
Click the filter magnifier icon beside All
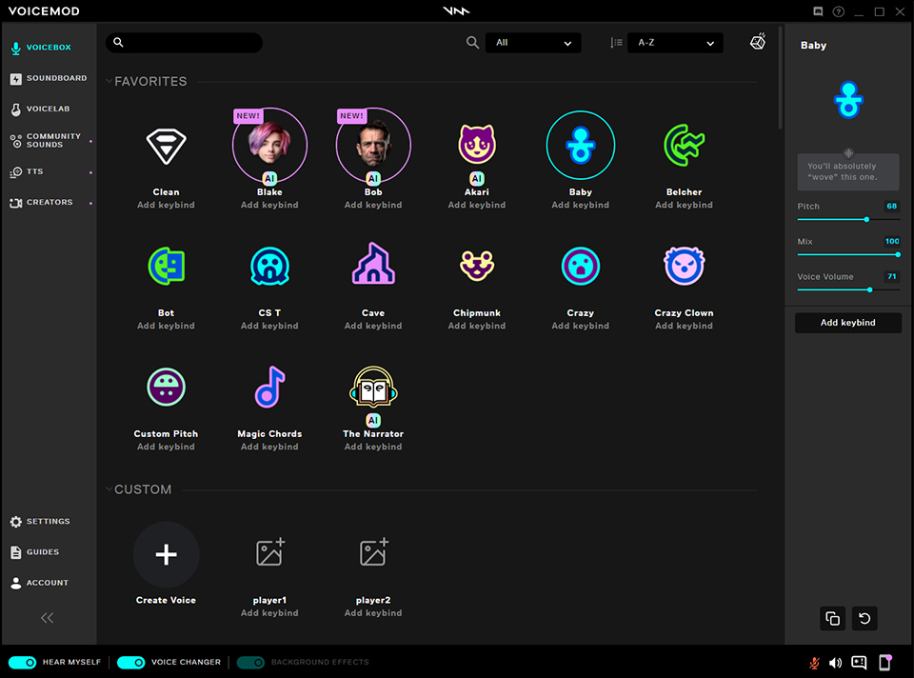(473, 43)
